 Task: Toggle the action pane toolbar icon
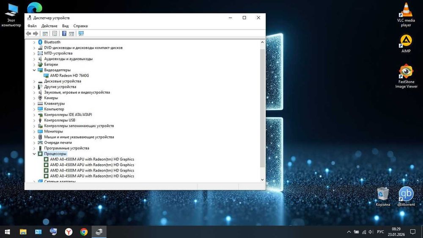point(71,33)
